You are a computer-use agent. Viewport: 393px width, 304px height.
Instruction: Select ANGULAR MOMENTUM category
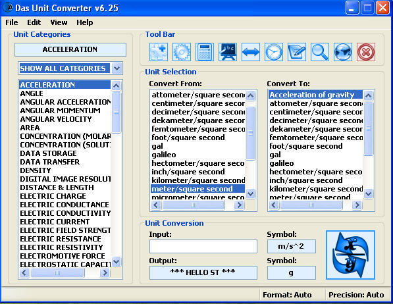point(65,111)
